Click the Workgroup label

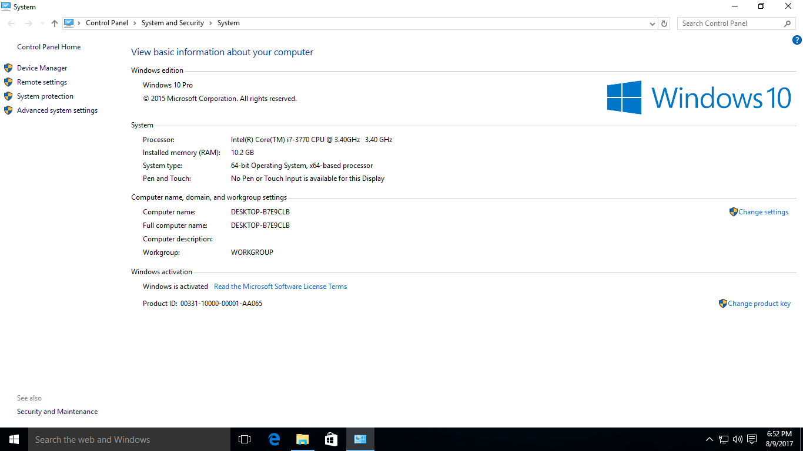tap(161, 253)
